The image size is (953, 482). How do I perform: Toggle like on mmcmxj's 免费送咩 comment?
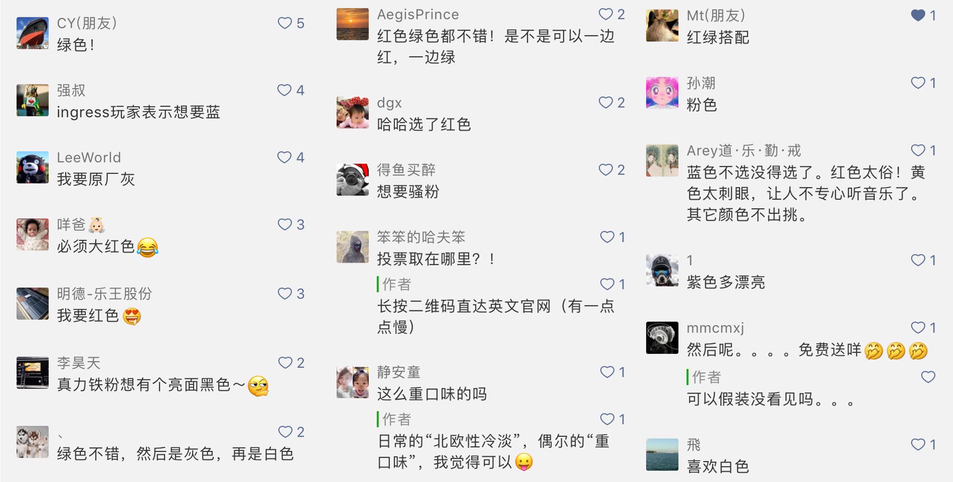918,328
